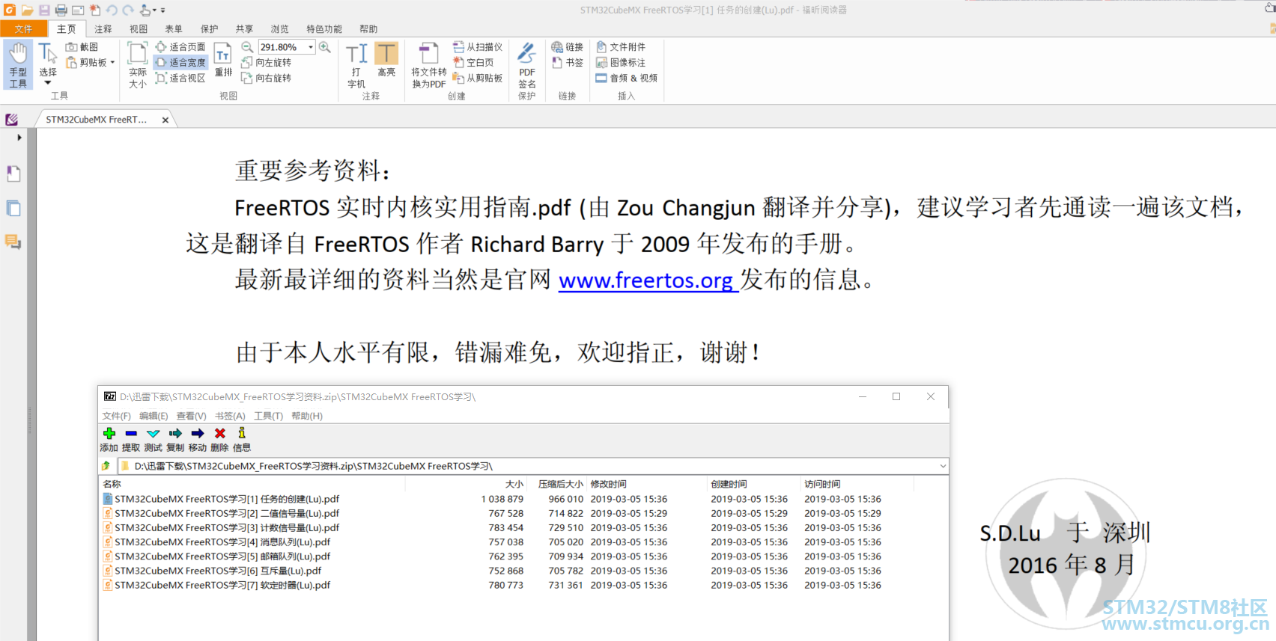Set view to Actual Size (实际大小)
Screen dimensions: 1276x641
point(138,65)
